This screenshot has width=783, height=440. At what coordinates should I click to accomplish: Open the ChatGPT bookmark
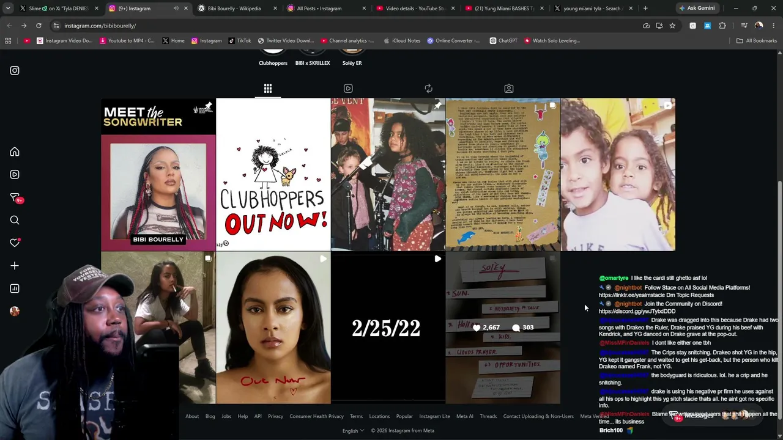pos(503,41)
